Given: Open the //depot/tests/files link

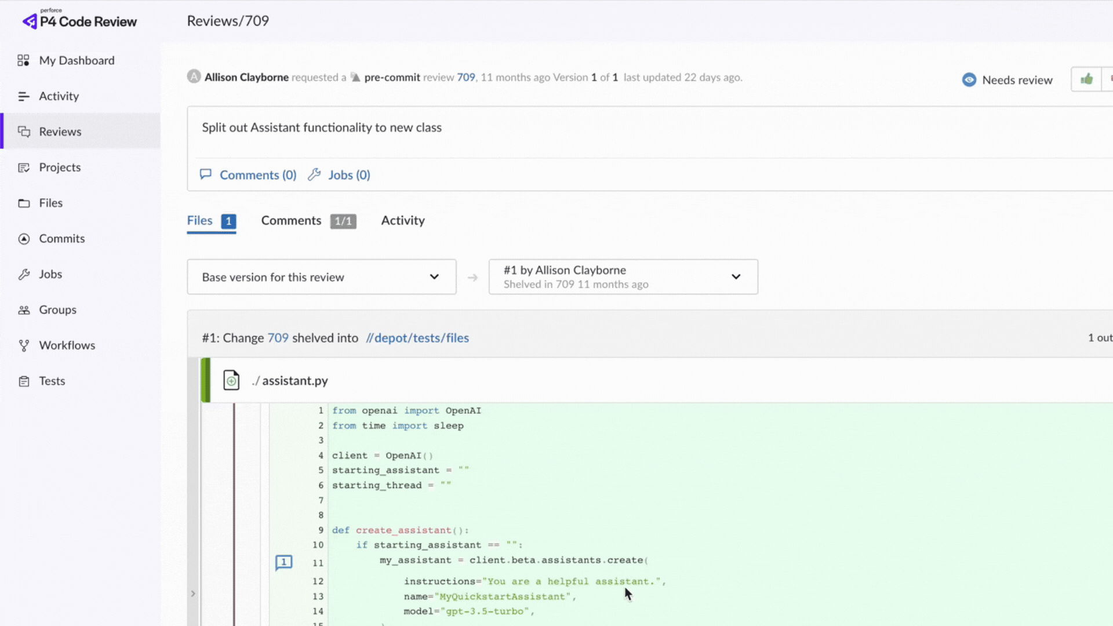Looking at the screenshot, I should pos(417,338).
